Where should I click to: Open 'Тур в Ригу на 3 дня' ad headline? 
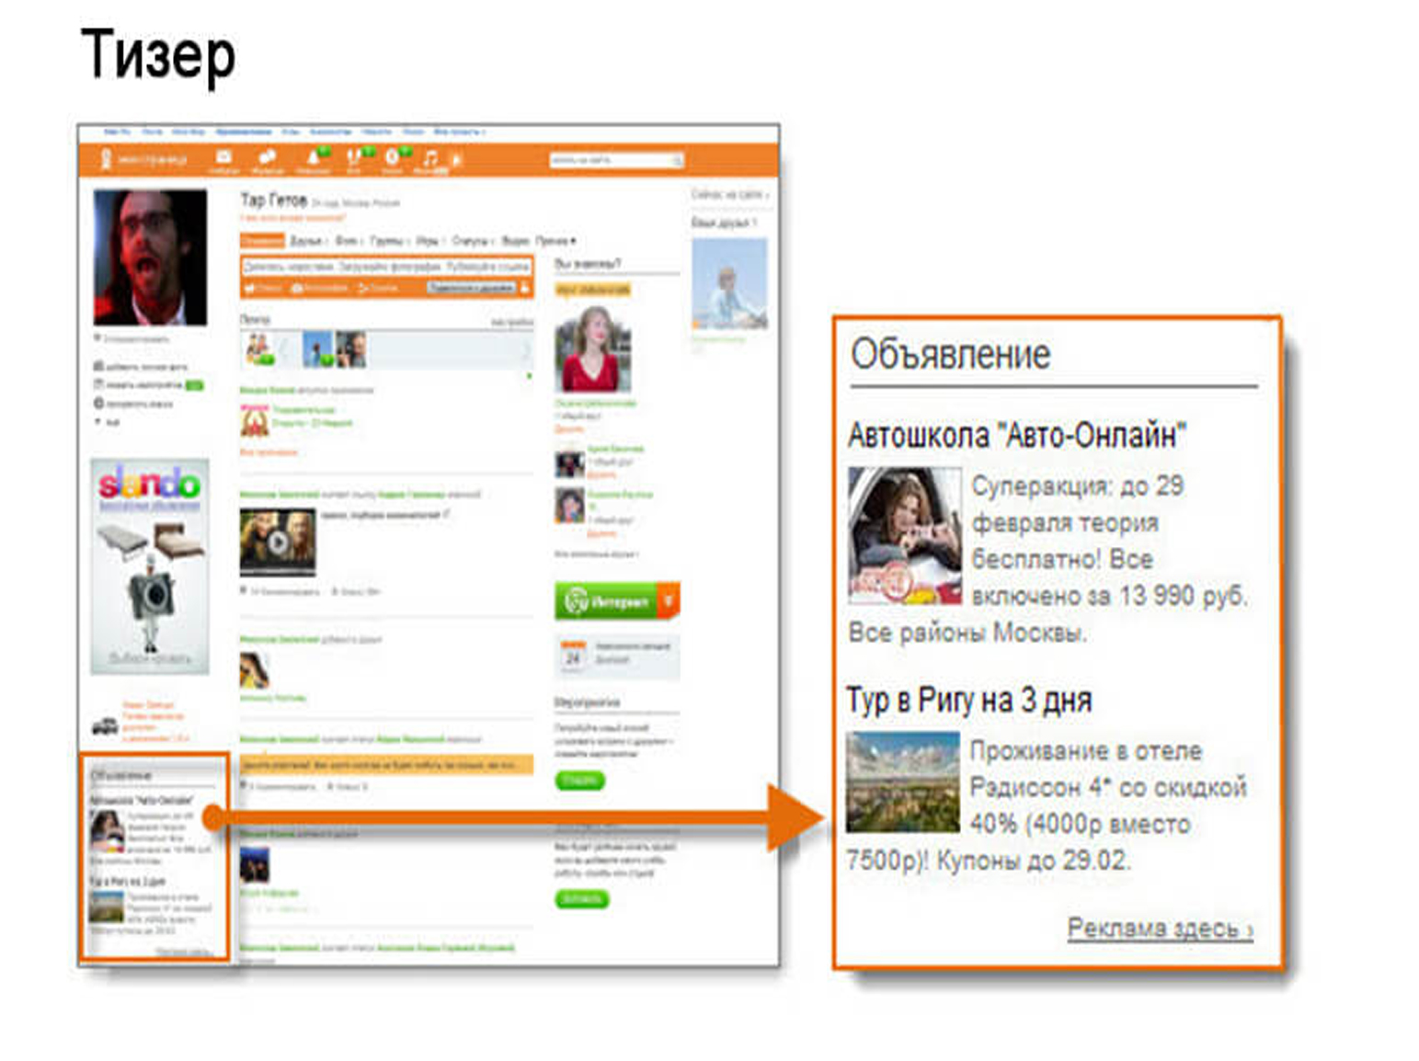[968, 701]
